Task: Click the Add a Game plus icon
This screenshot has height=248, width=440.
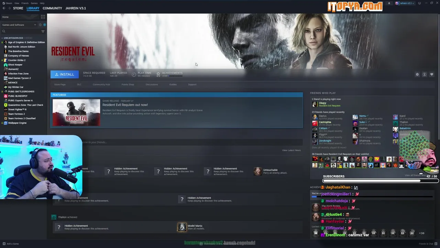Action: 4,244
